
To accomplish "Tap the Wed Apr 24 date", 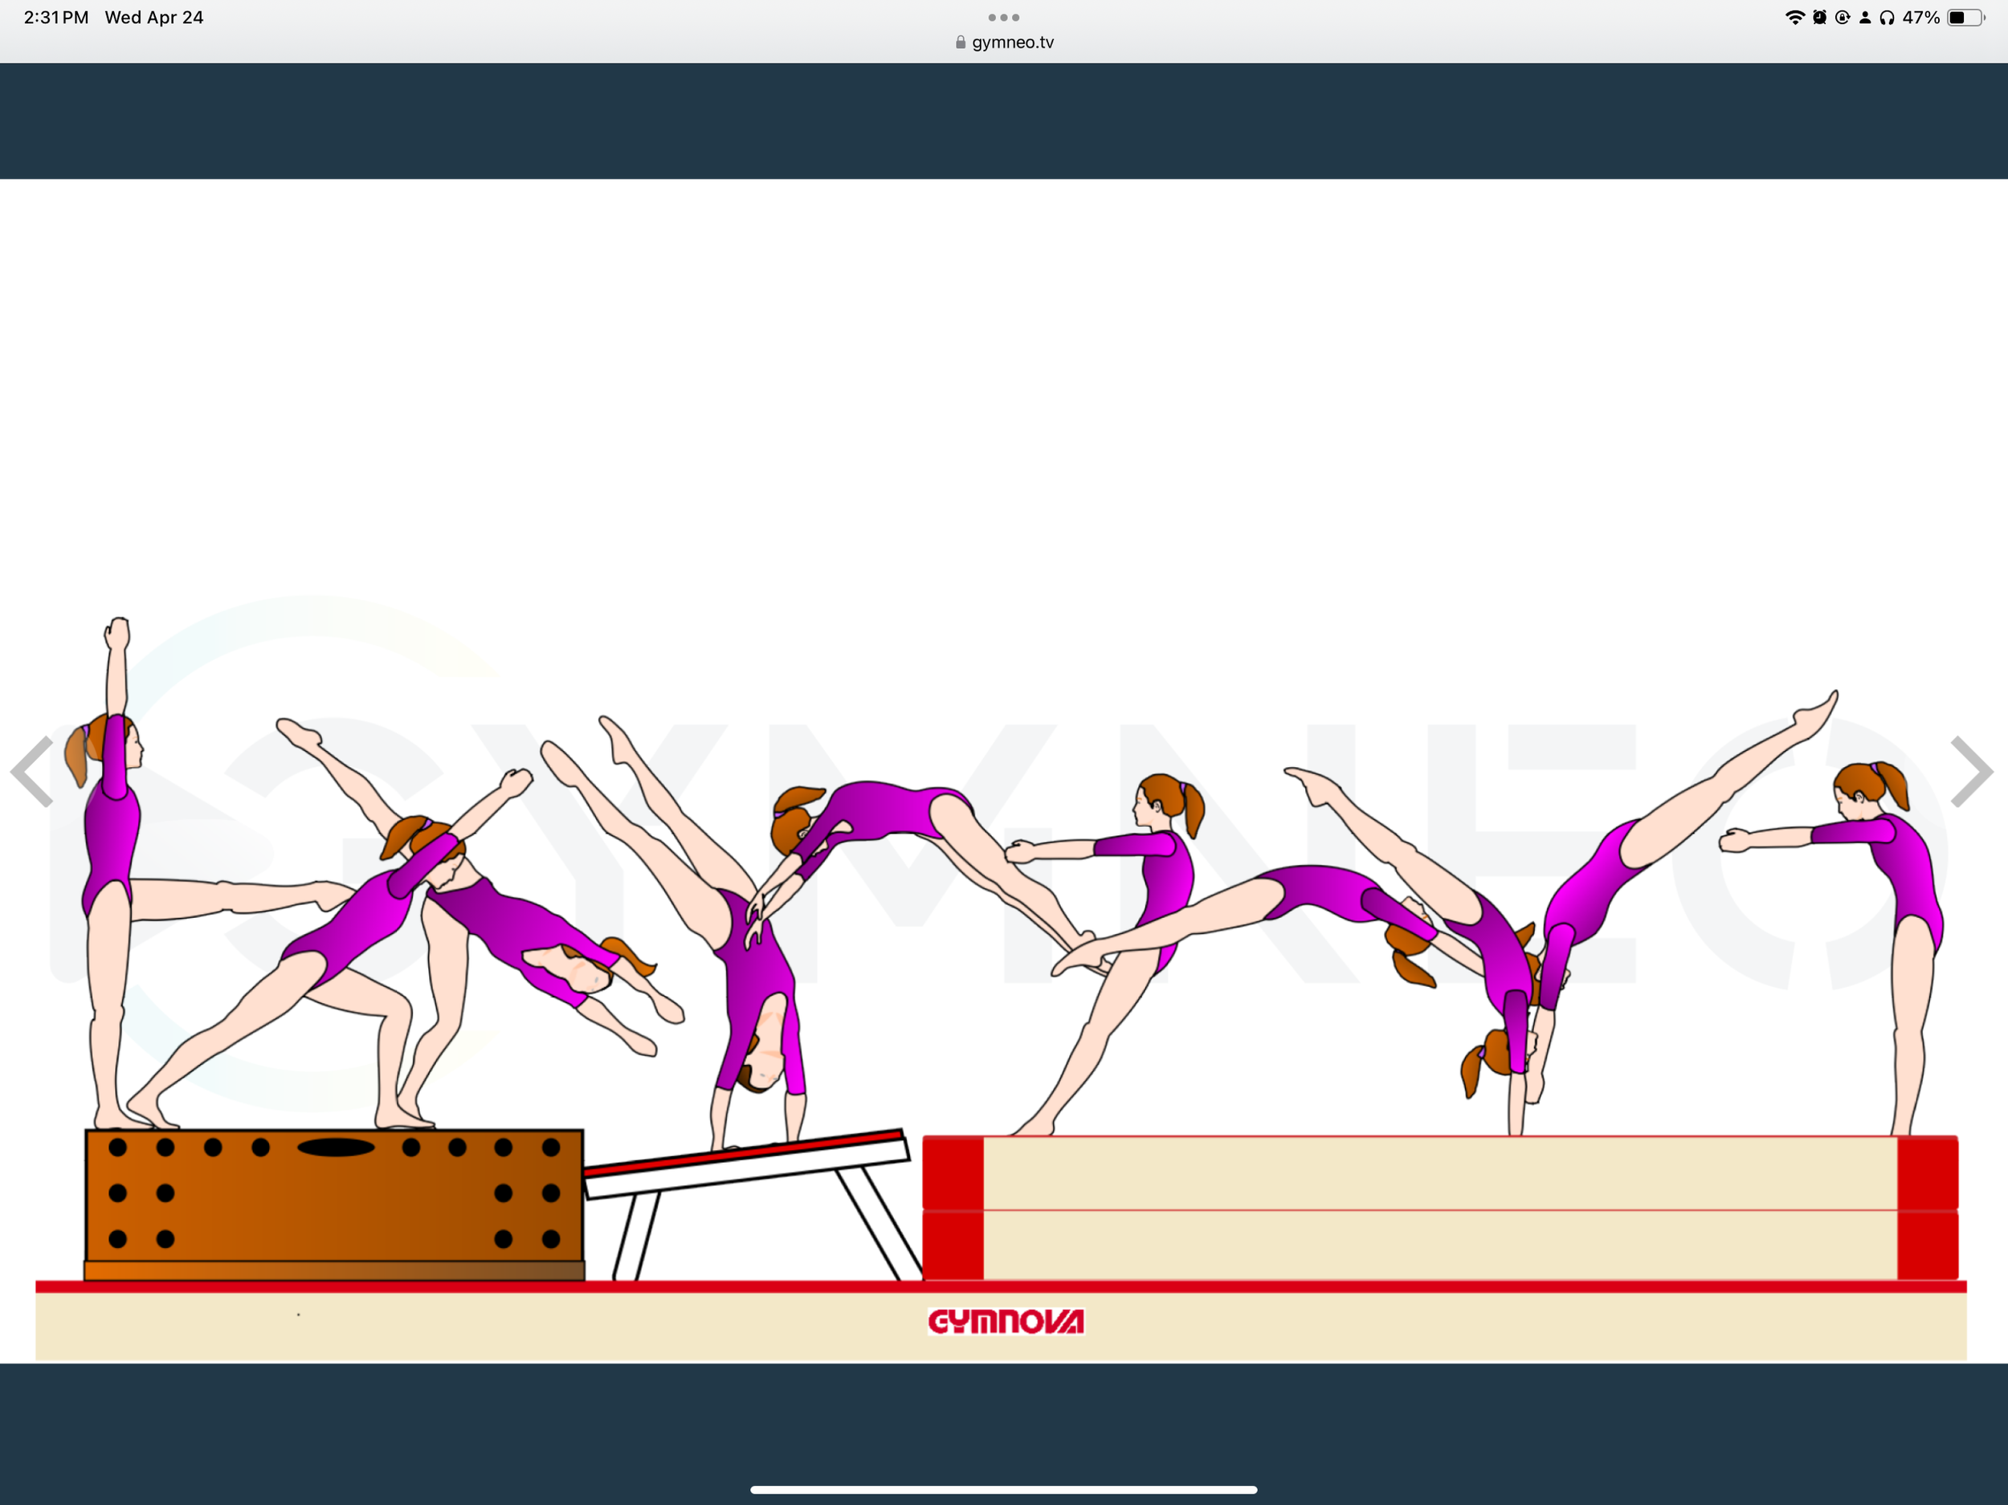I will click(x=153, y=17).
